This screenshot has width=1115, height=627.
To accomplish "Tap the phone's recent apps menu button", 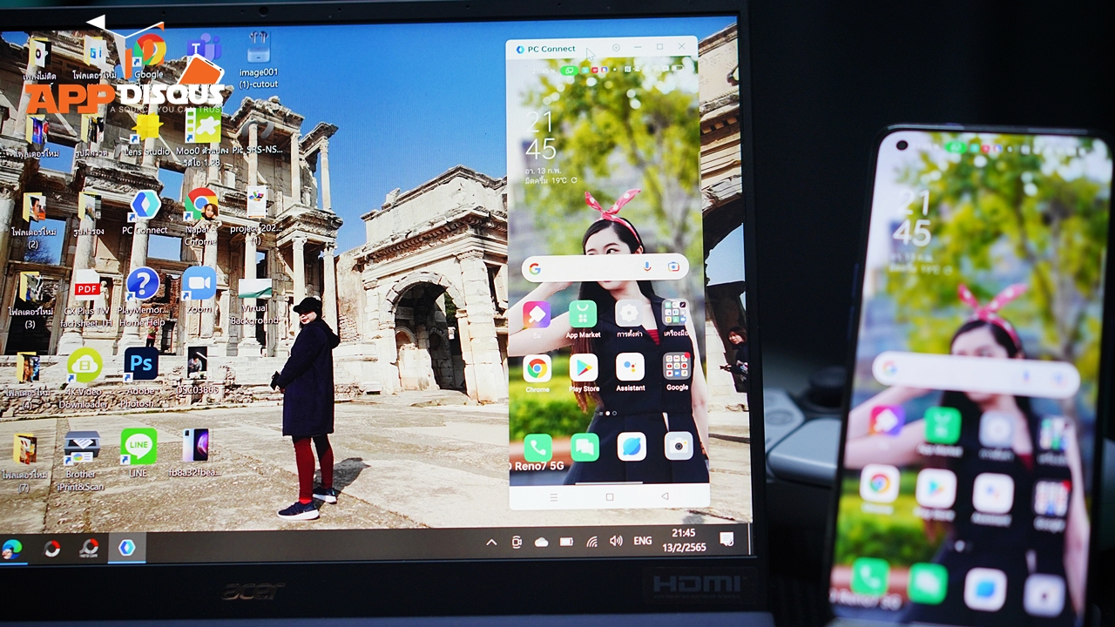I will pos(553,496).
